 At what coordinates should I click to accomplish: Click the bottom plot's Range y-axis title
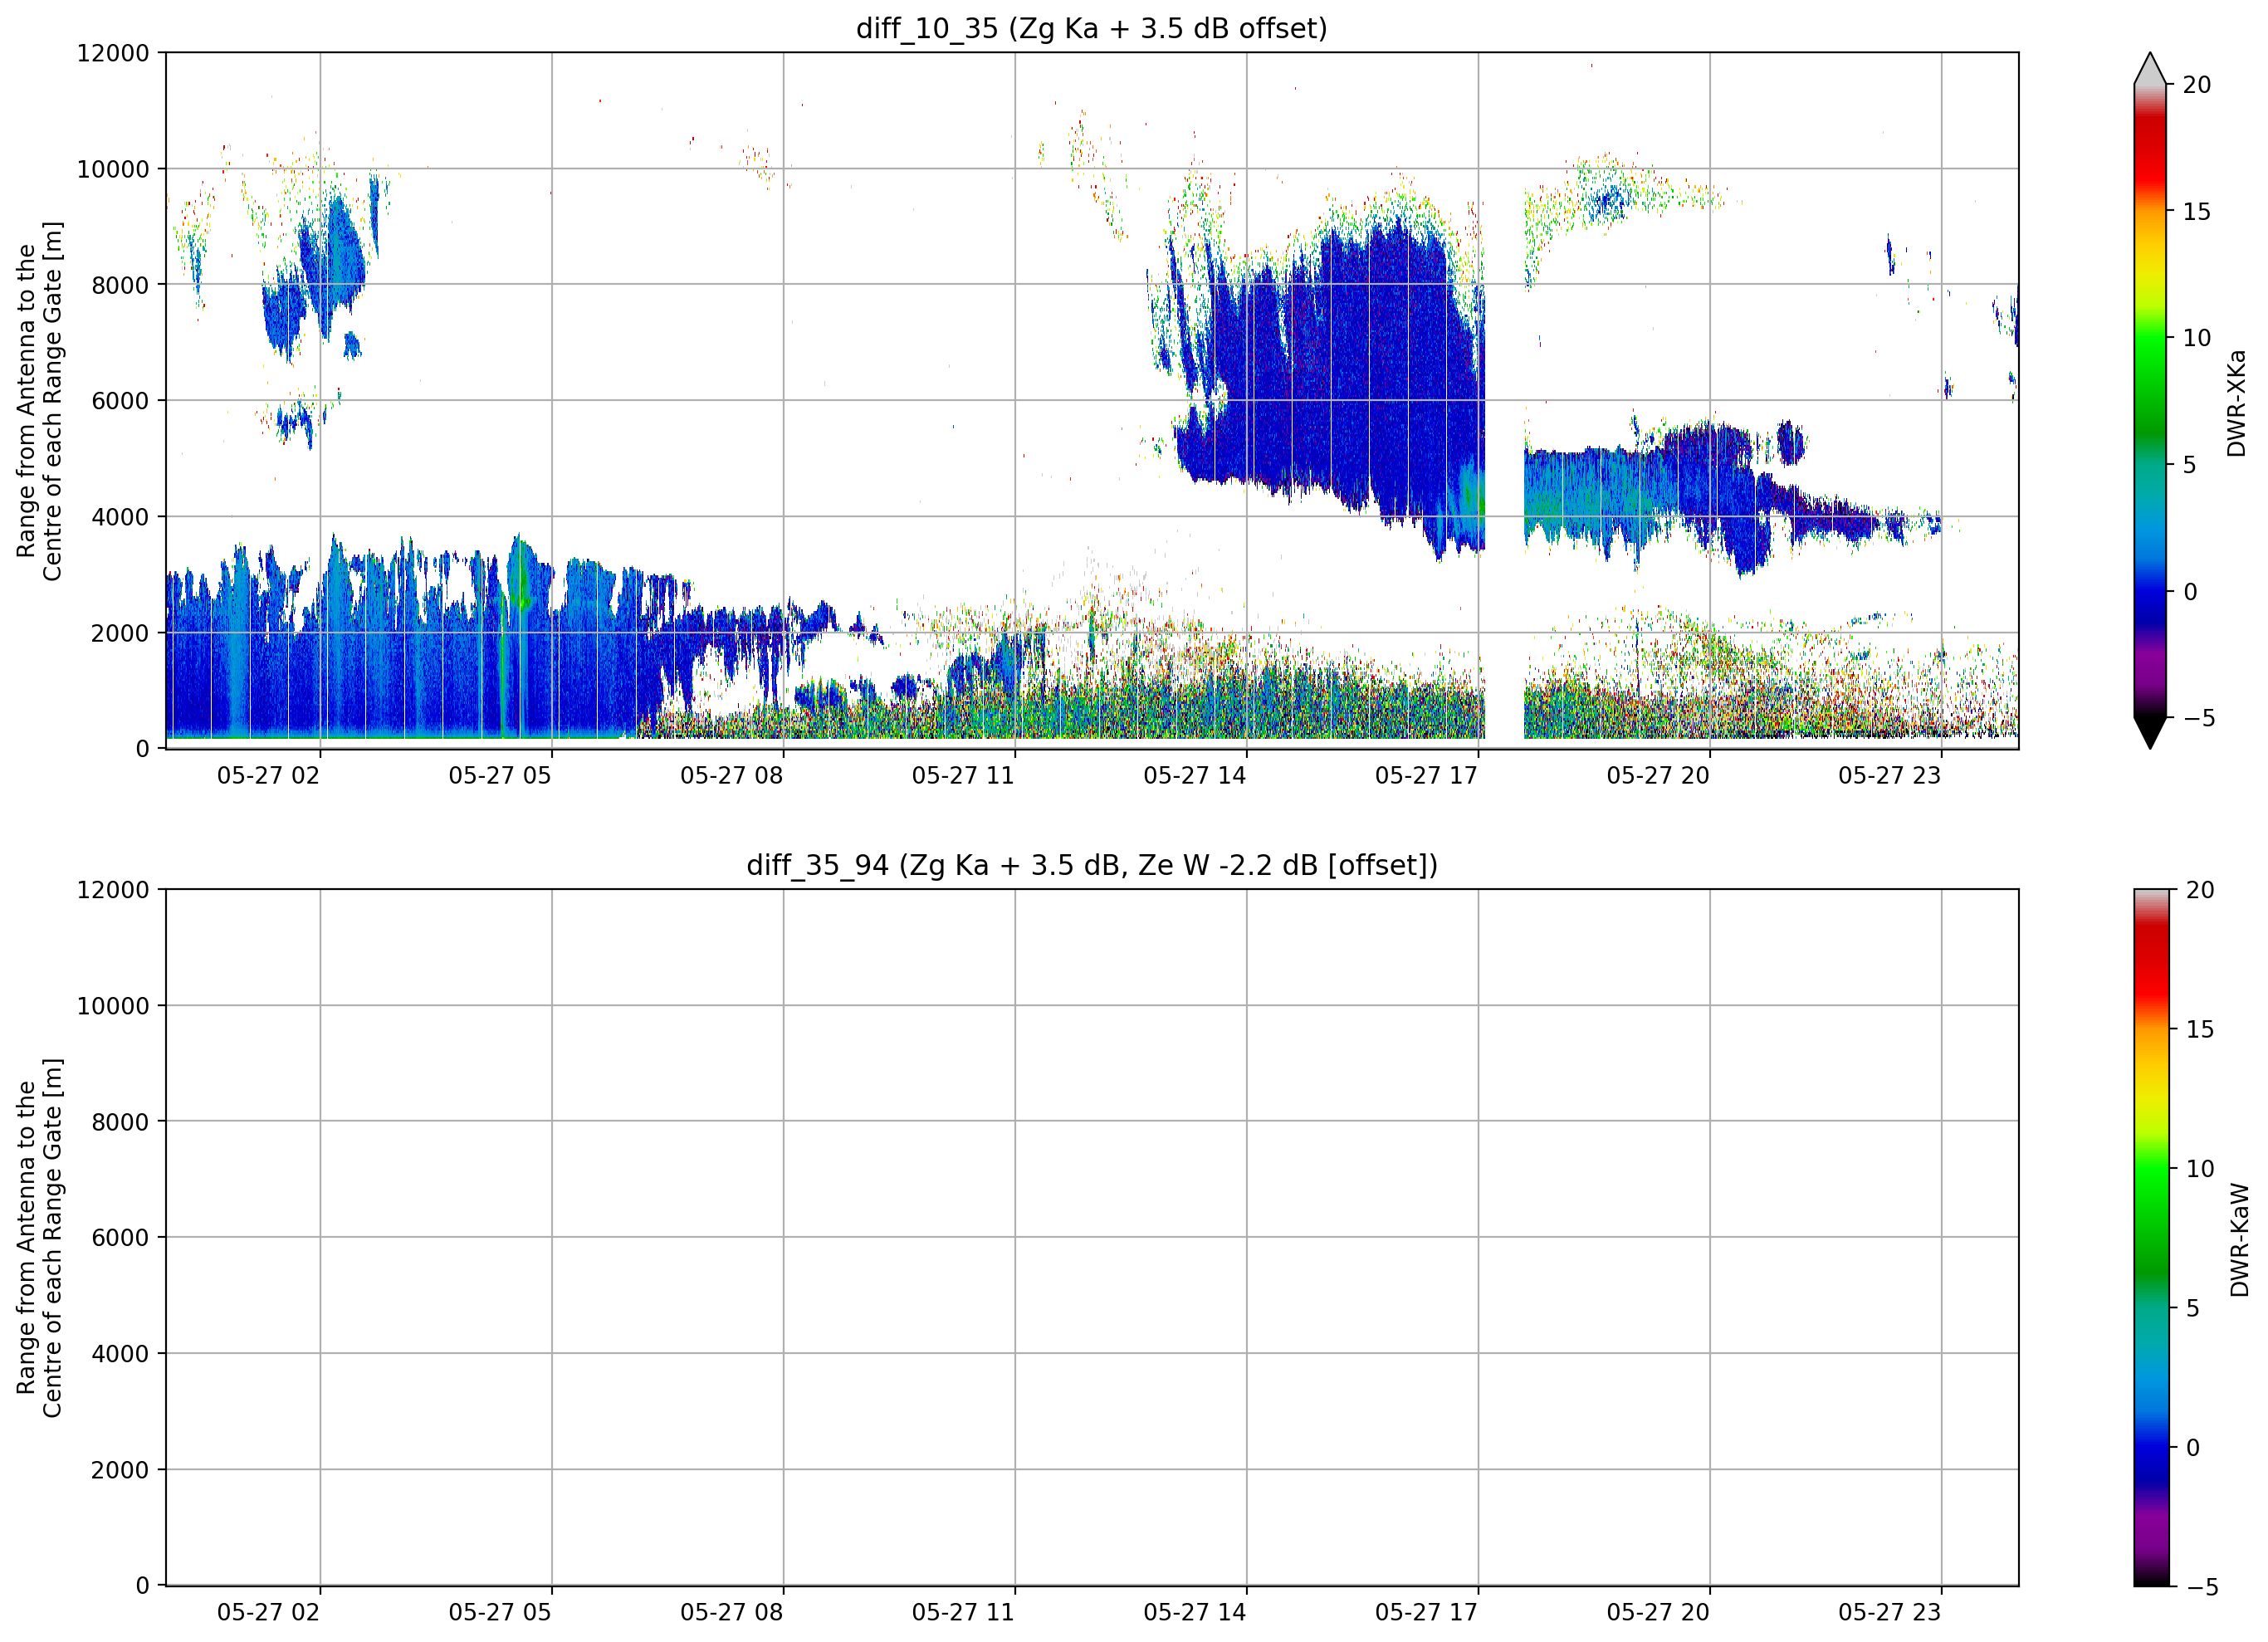tap(39, 1237)
